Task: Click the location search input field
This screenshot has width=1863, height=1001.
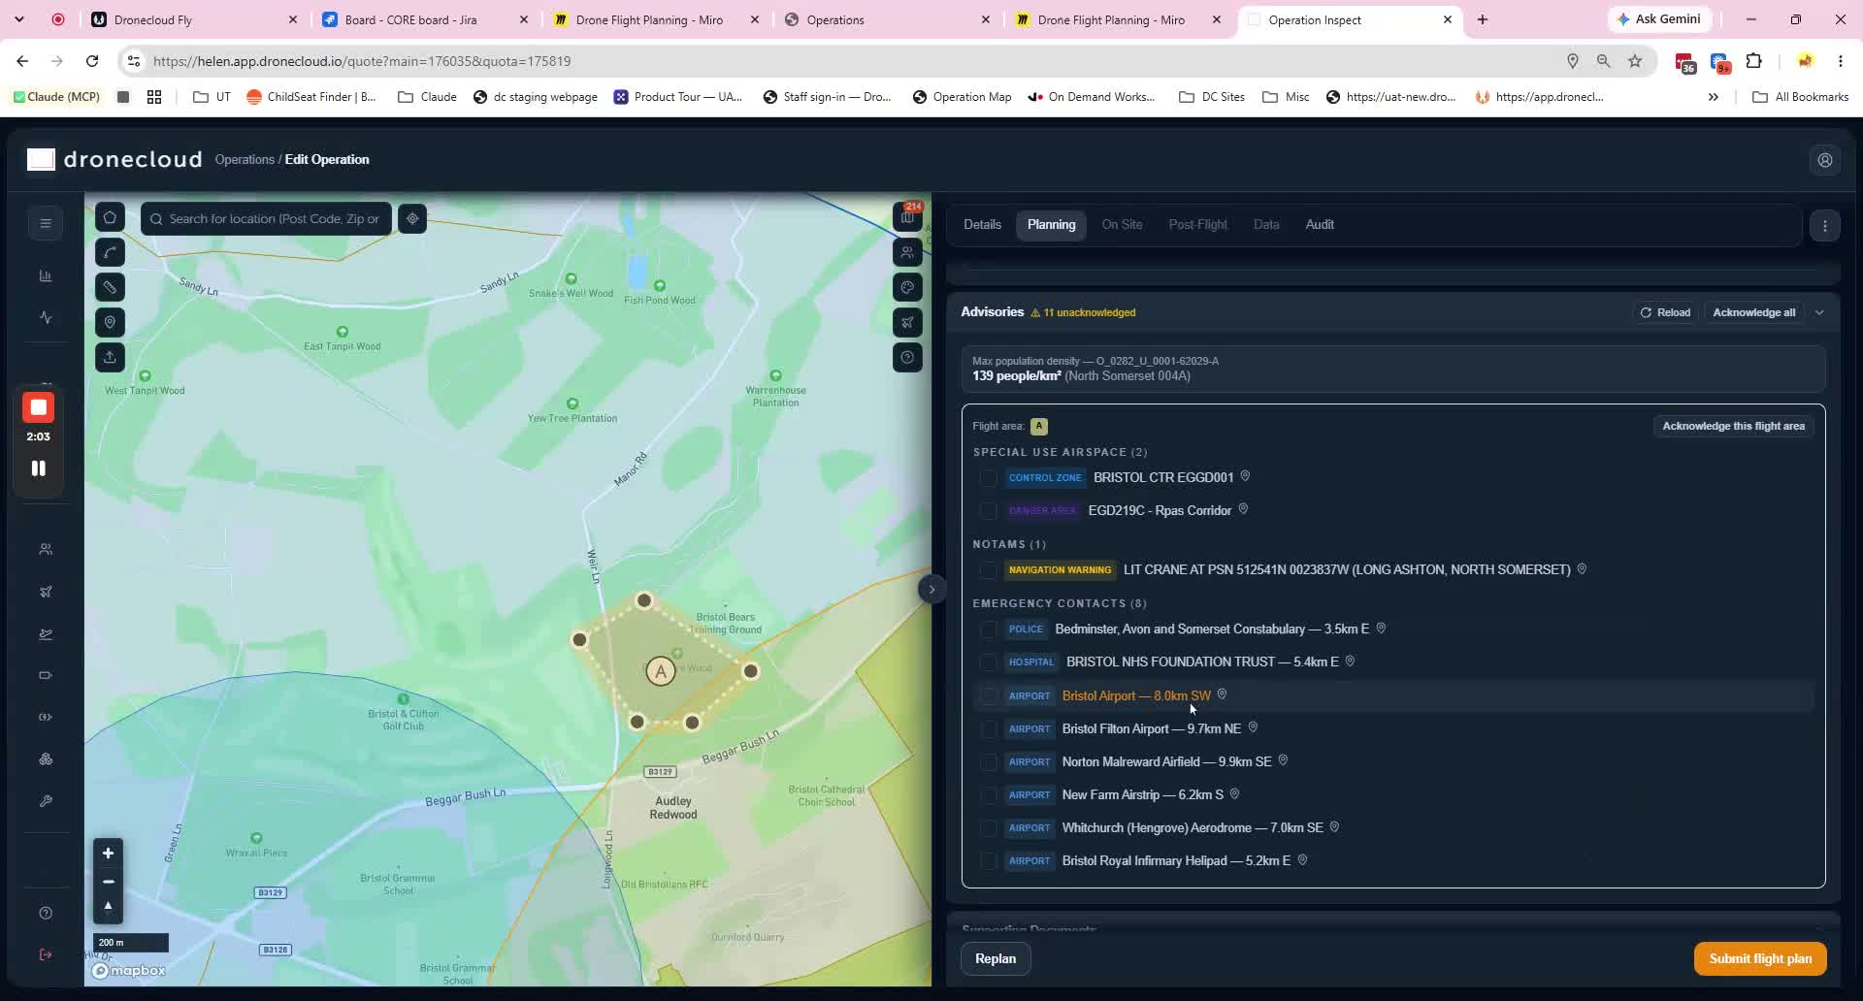Action: pyautogui.click(x=267, y=219)
